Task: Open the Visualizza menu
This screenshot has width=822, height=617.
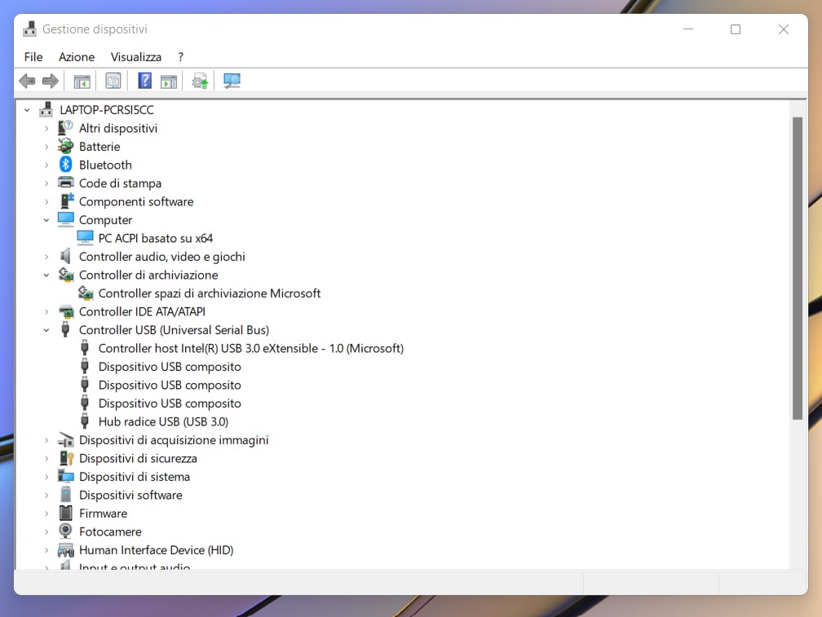Action: (x=135, y=56)
